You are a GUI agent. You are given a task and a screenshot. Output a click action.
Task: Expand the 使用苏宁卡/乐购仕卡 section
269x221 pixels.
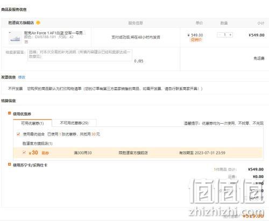point(10,165)
